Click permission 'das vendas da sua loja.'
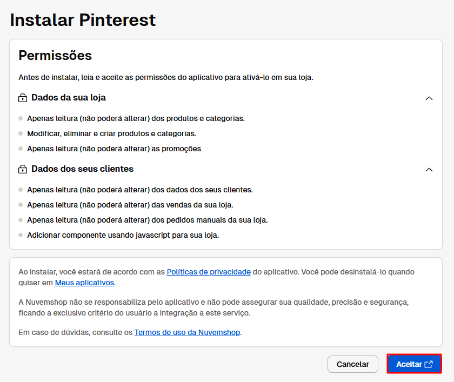Screen dimensions: 454x382 (x=130, y=205)
